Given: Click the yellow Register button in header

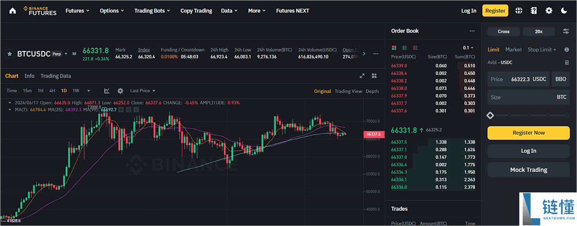Looking at the screenshot, I should [x=495, y=11].
